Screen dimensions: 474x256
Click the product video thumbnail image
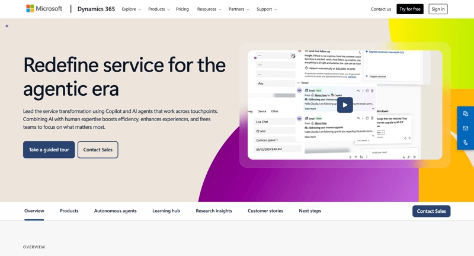345,105
